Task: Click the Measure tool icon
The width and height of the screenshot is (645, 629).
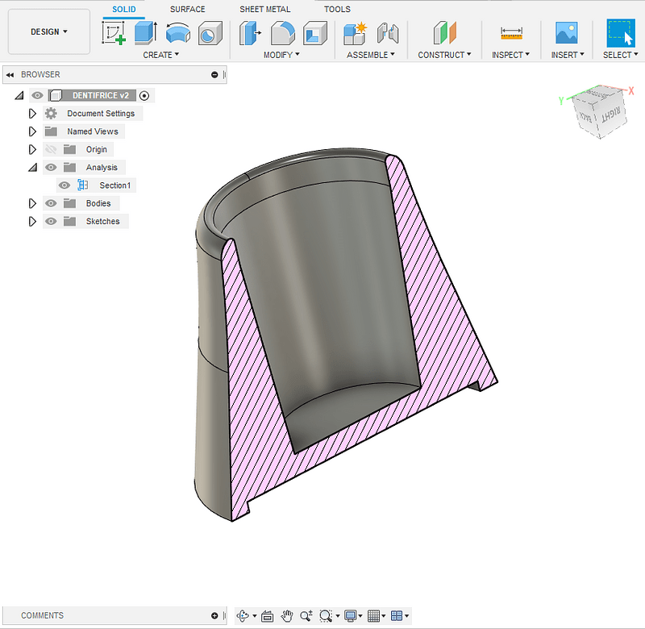Action: coord(511,33)
